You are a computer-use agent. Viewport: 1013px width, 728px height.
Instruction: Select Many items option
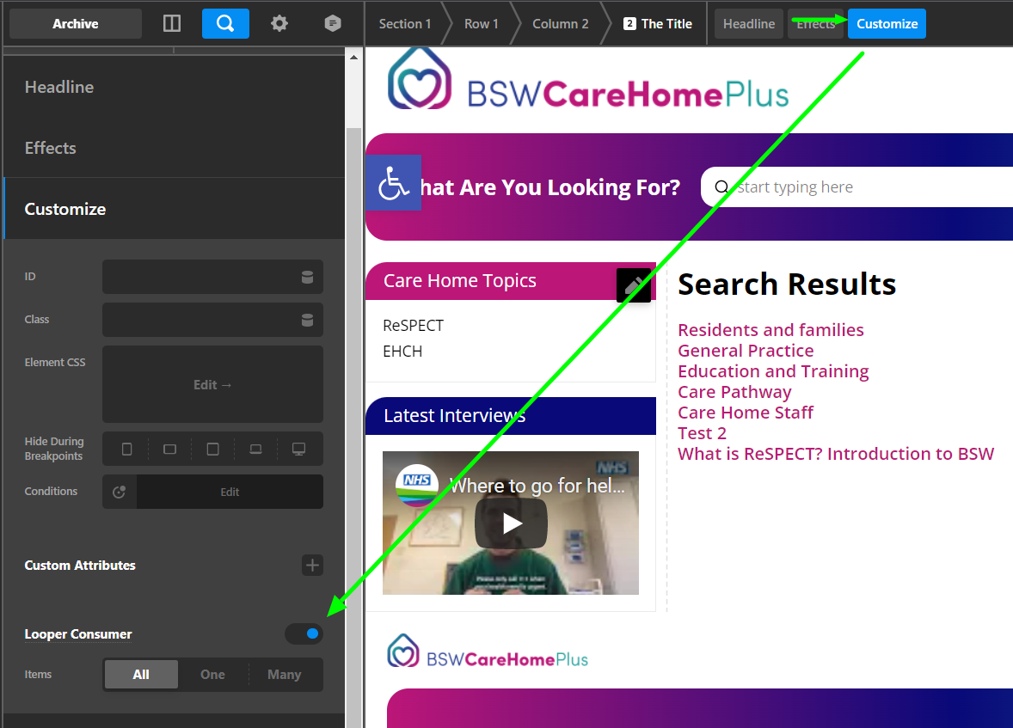[285, 675]
